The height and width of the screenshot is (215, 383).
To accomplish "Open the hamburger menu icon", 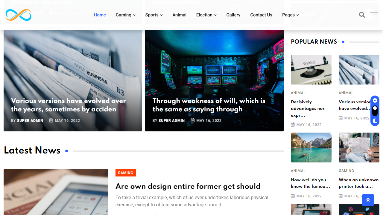I will tap(374, 15).
